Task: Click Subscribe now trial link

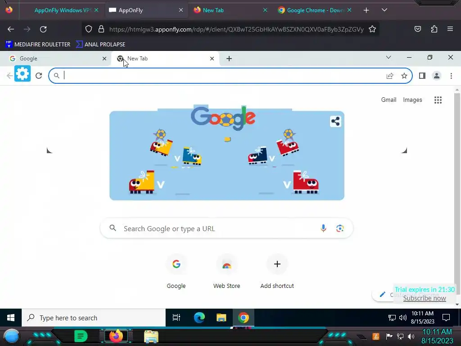Action: [x=425, y=298]
